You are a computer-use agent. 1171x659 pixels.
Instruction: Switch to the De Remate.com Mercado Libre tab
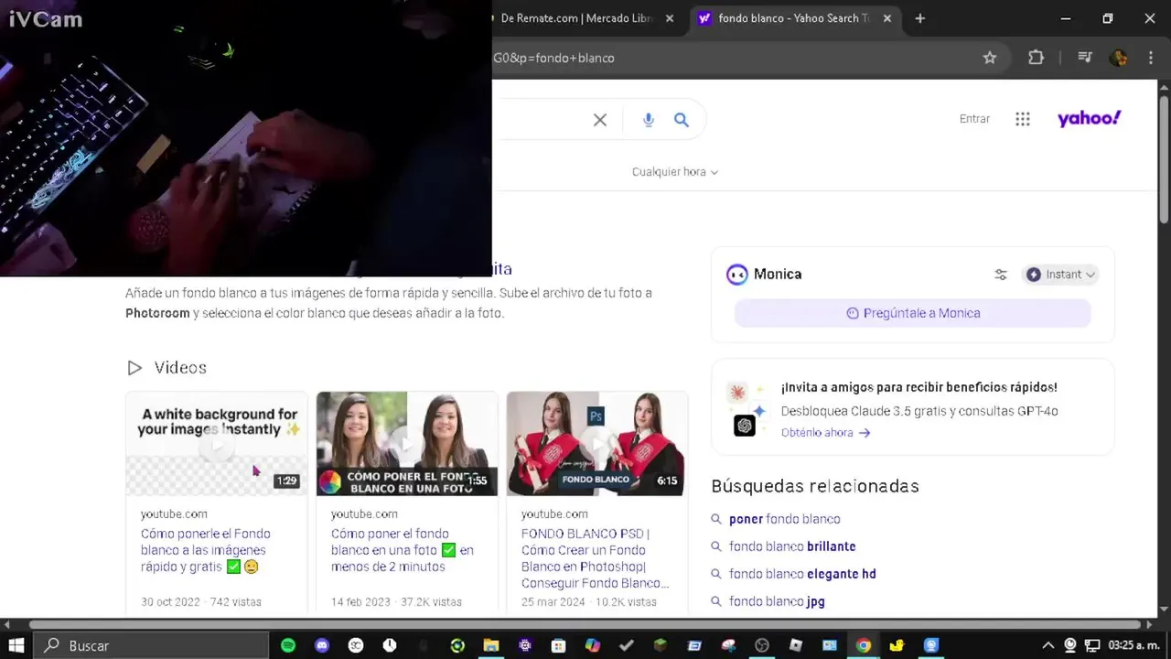576,18
